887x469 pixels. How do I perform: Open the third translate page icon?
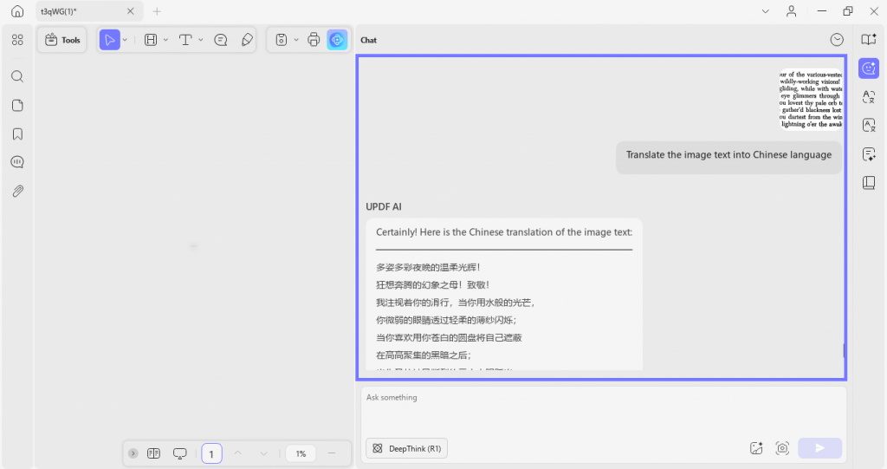point(869,125)
